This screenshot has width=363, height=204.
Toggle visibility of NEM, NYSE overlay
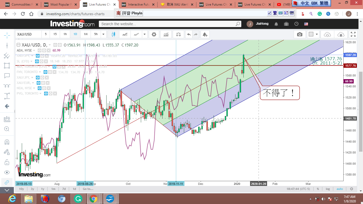tap(39, 88)
